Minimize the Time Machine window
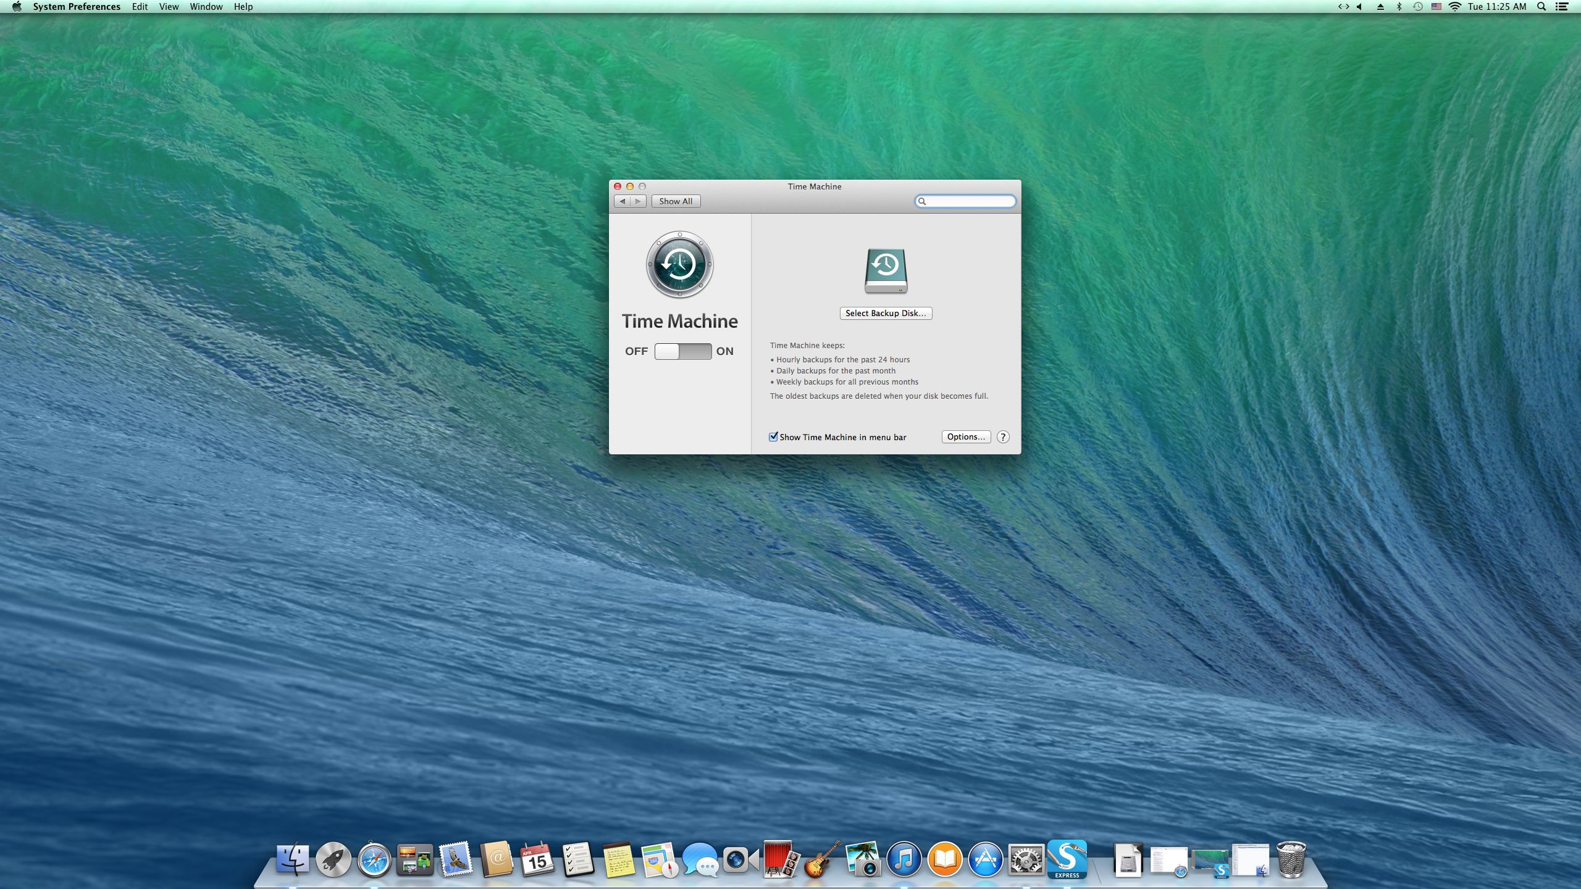1581x889 pixels. tap(630, 186)
